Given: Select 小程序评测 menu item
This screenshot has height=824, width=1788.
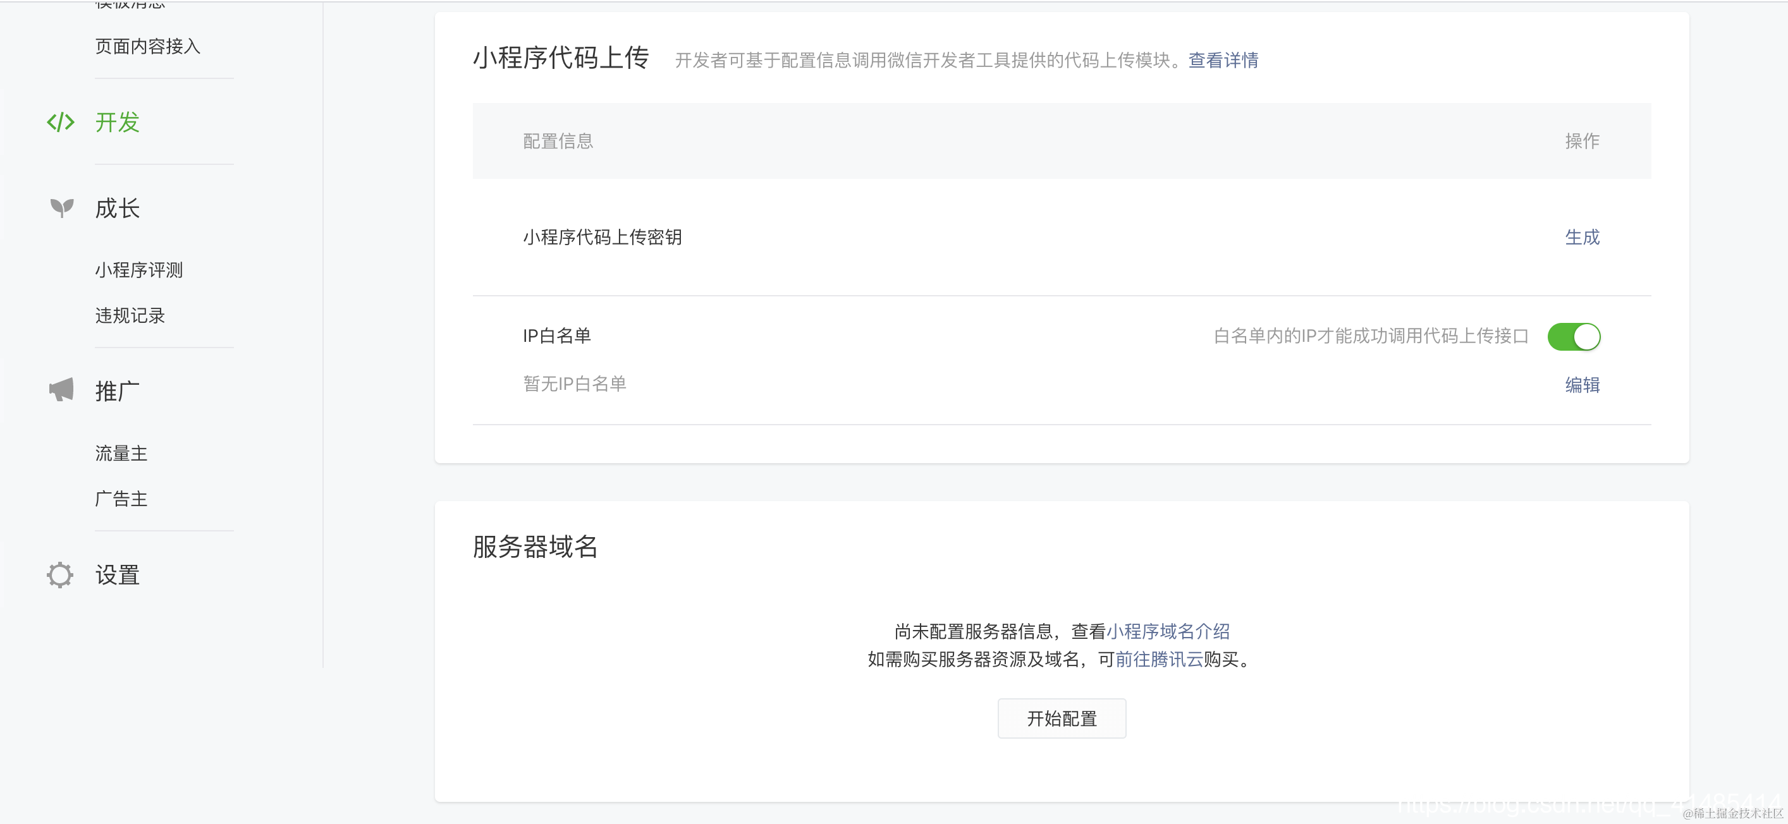Looking at the screenshot, I should tap(139, 270).
